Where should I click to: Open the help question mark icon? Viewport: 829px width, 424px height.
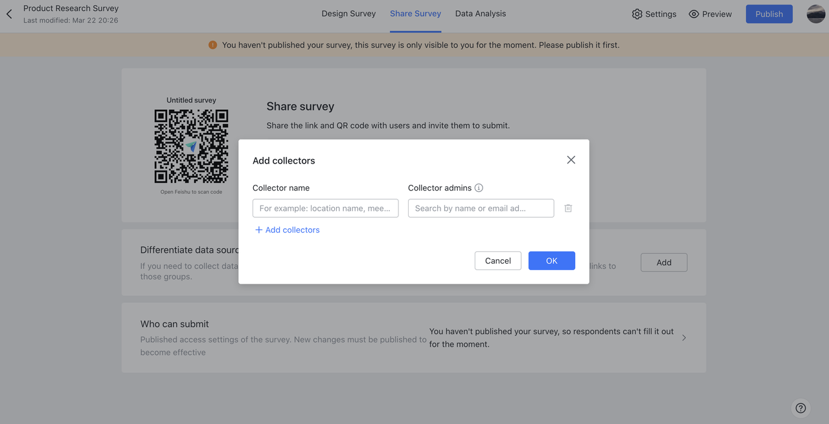(801, 408)
